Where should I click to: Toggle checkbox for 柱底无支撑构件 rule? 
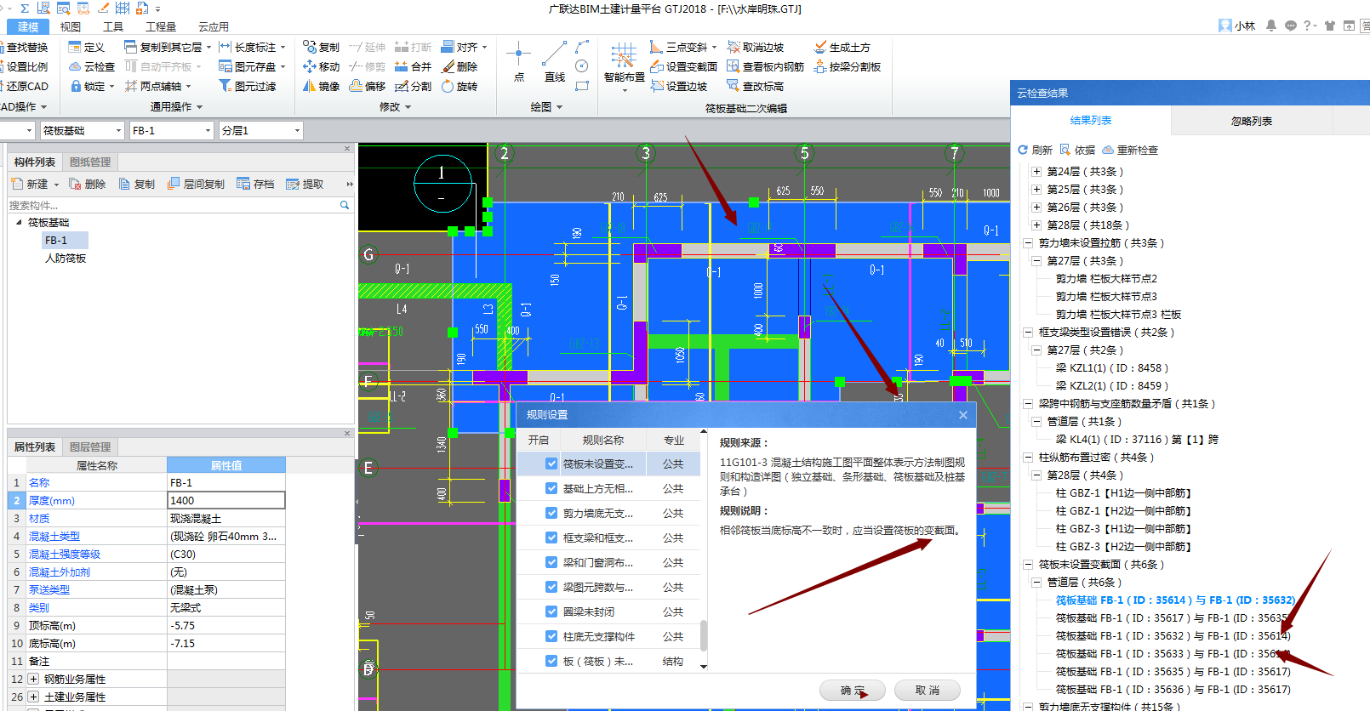tap(551, 636)
